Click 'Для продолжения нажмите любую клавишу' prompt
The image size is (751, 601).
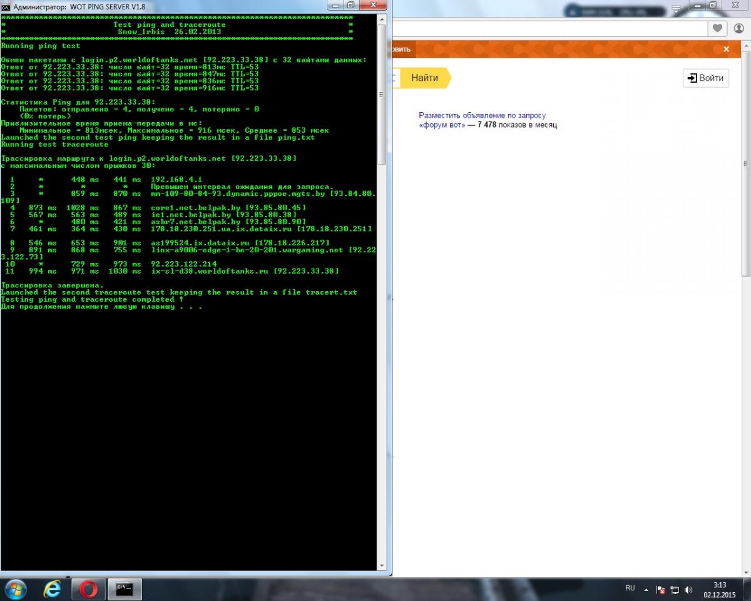(x=101, y=307)
